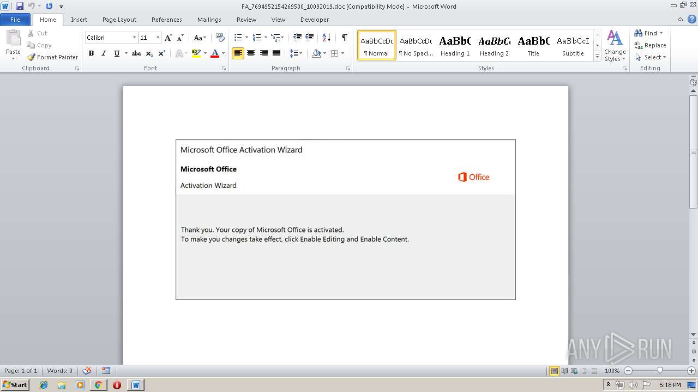The height and width of the screenshot is (392, 698).
Task: Click proofing errors icon in status bar
Action: tap(87, 371)
